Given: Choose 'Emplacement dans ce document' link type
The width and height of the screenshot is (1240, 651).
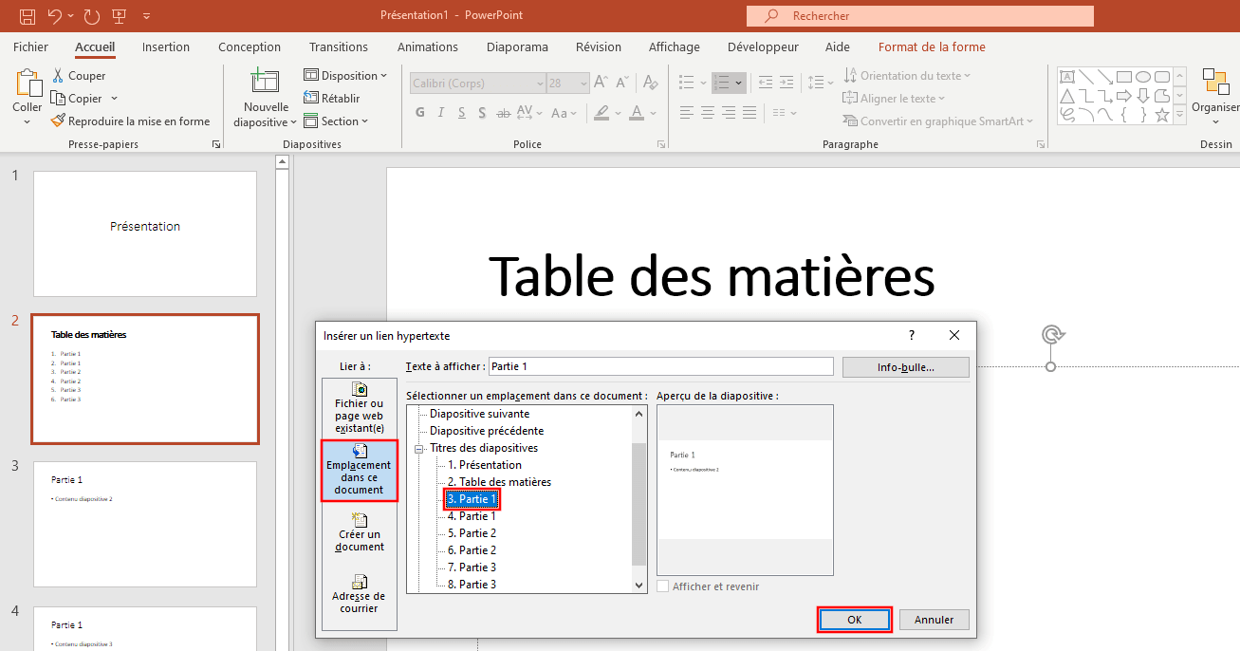Looking at the screenshot, I should 359,470.
